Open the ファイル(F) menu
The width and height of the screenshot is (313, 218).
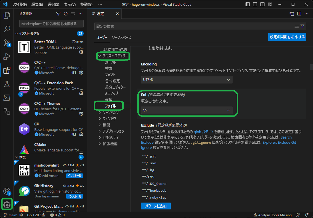19,4
